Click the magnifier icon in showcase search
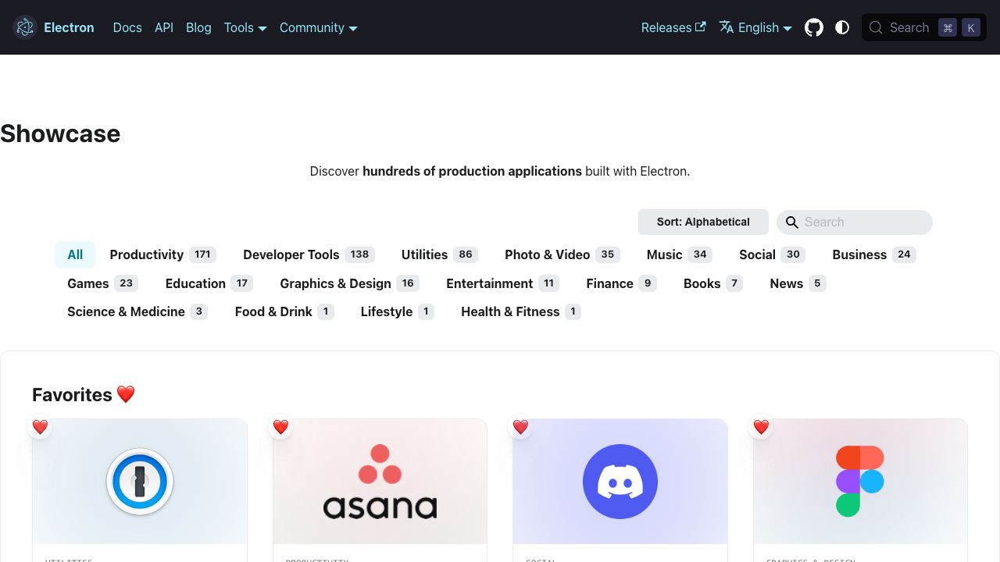 pos(791,222)
